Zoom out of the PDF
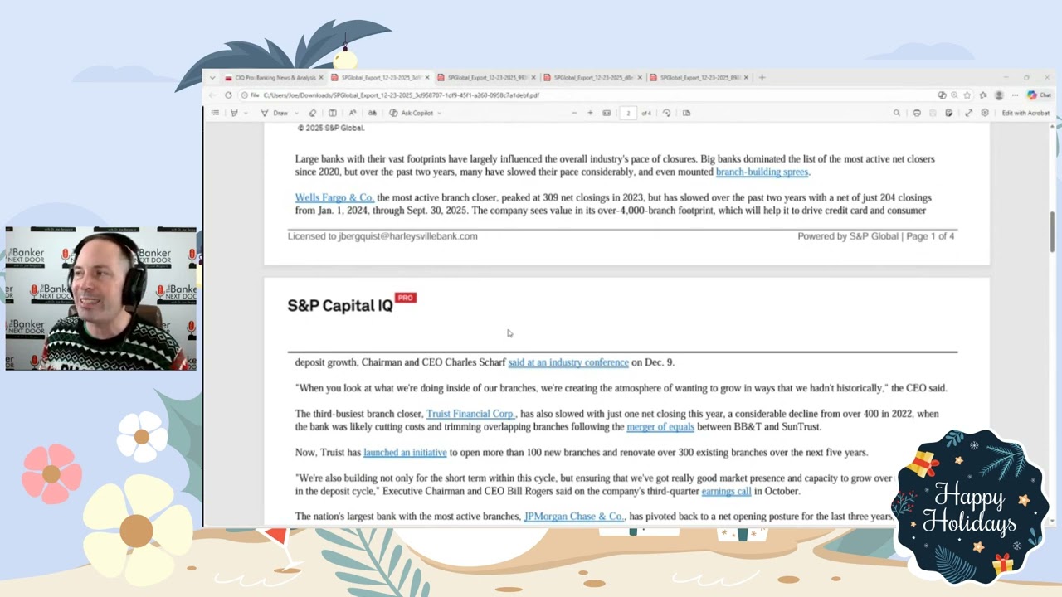Viewport: 1062px width, 597px height. point(574,113)
